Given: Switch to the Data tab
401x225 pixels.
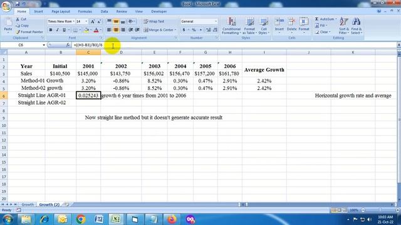Looking at the screenshot, I should point(104,11).
